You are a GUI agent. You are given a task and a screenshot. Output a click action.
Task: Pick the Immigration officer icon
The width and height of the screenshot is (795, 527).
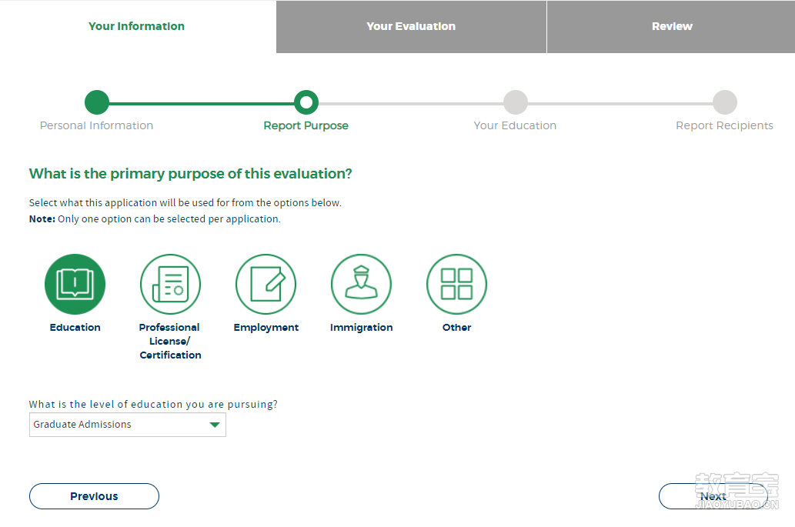pyautogui.click(x=361, y=285)
